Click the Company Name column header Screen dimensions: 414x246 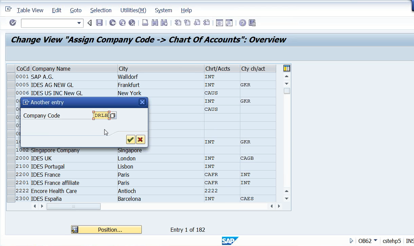pos(74,69)
